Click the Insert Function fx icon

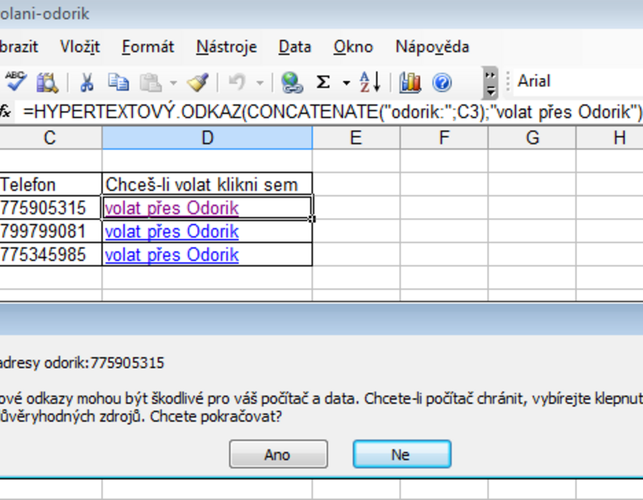click(x=5, y=111)
